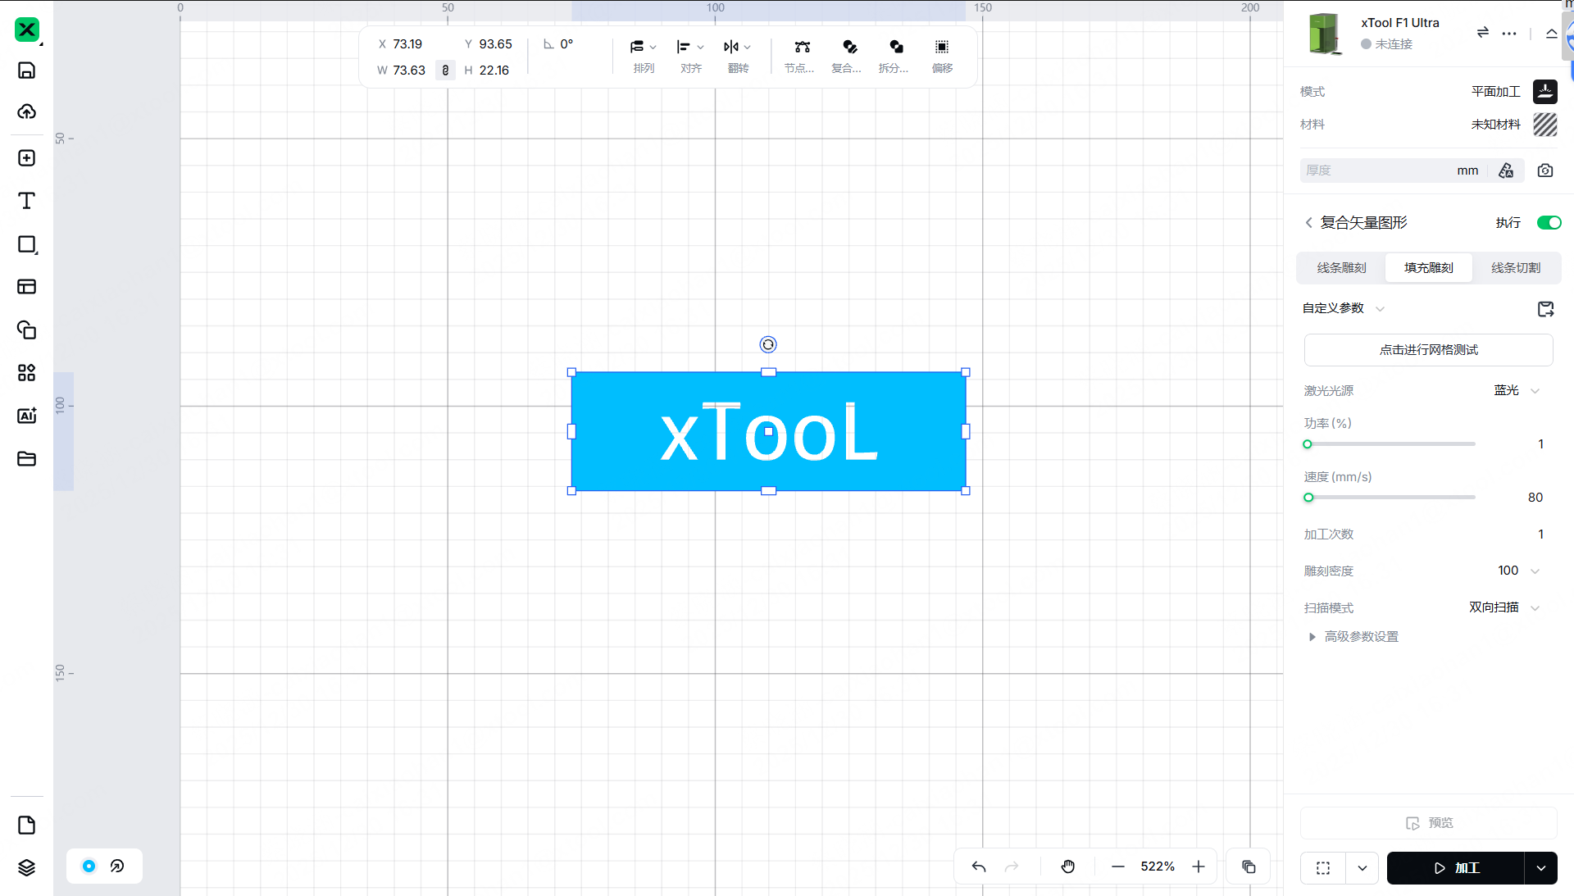Click the AI image generation icon

click(26, 416)
